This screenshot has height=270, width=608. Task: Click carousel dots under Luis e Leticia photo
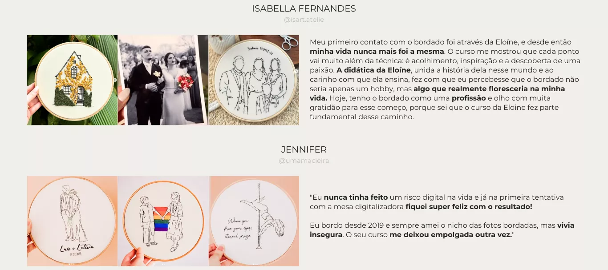(71, 264)
